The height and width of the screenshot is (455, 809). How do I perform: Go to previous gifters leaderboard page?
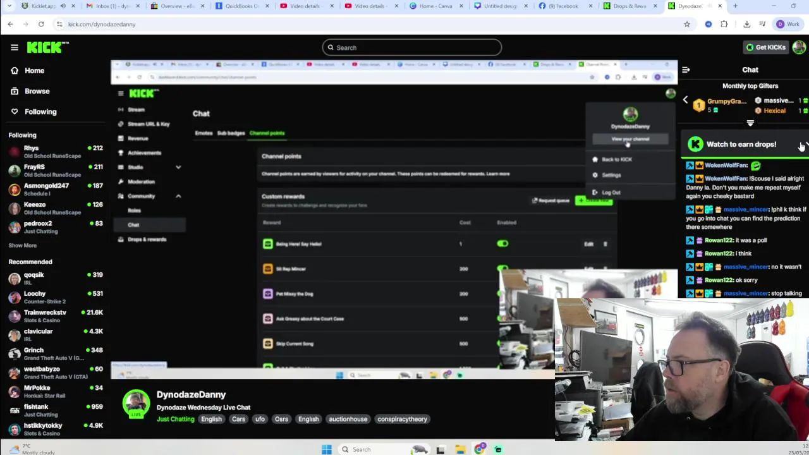(x=685, y=100)
